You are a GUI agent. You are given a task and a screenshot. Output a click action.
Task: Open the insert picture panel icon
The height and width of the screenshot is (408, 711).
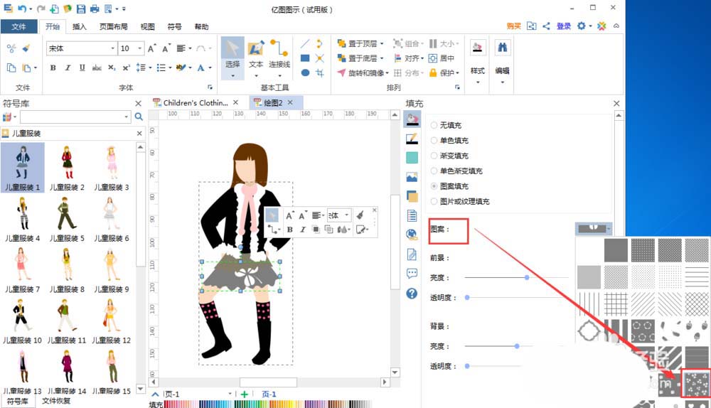[412, 177]
